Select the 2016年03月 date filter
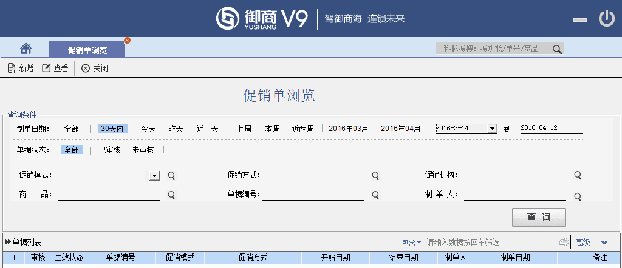Image resolution: width=622 pixels, height=268 pixels. 348,129
